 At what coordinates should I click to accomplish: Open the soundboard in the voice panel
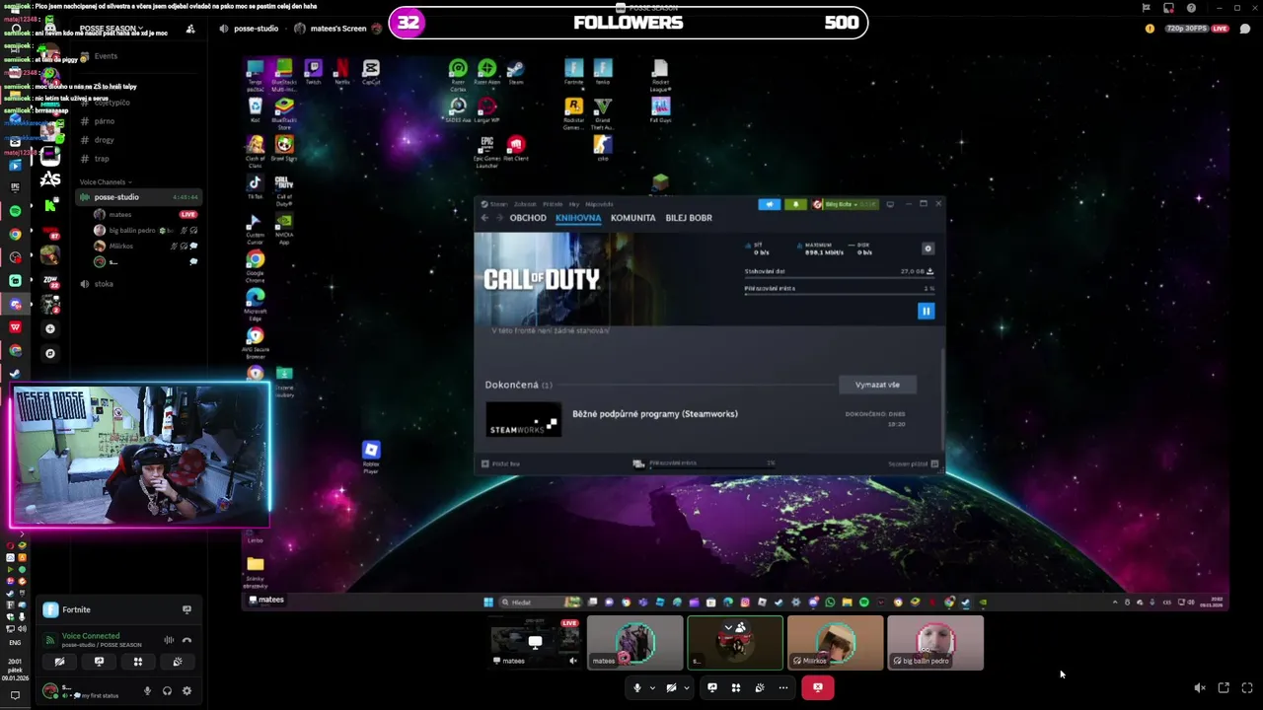coord(178,662)
